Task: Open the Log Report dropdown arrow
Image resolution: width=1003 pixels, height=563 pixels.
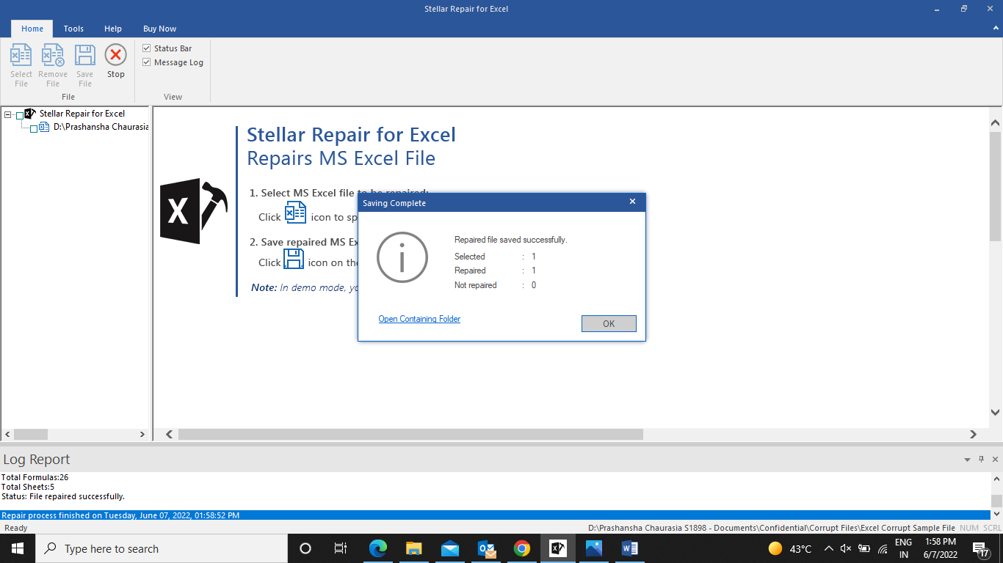Action: click(967, 460)
